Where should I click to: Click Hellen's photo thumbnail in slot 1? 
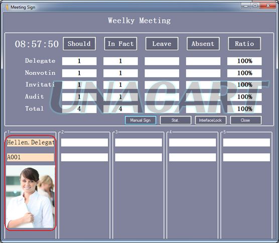pos(31,196)
